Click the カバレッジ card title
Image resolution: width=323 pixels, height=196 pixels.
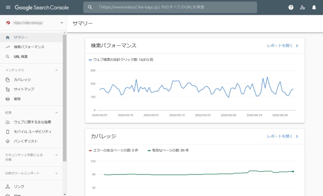tap(104, 136)
